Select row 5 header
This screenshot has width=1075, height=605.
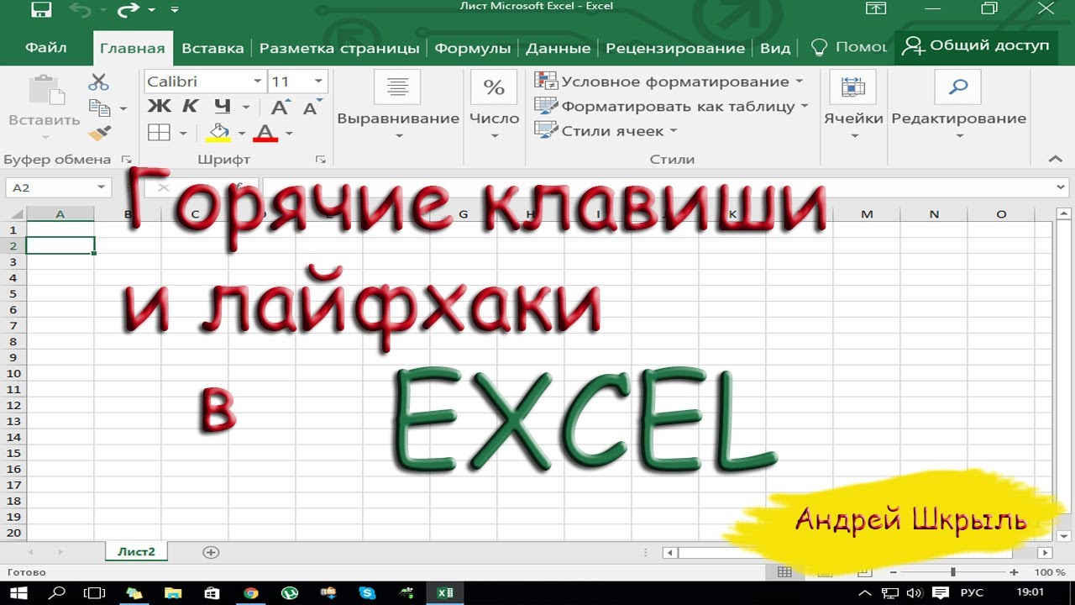13,293
